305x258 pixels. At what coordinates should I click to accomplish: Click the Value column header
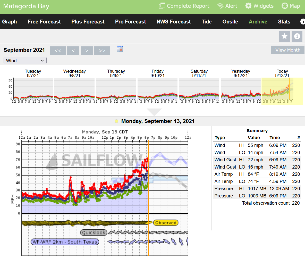pyautogui.click(x=254, y=138)
